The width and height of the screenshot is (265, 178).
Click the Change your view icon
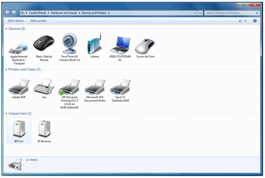(240, 21)
